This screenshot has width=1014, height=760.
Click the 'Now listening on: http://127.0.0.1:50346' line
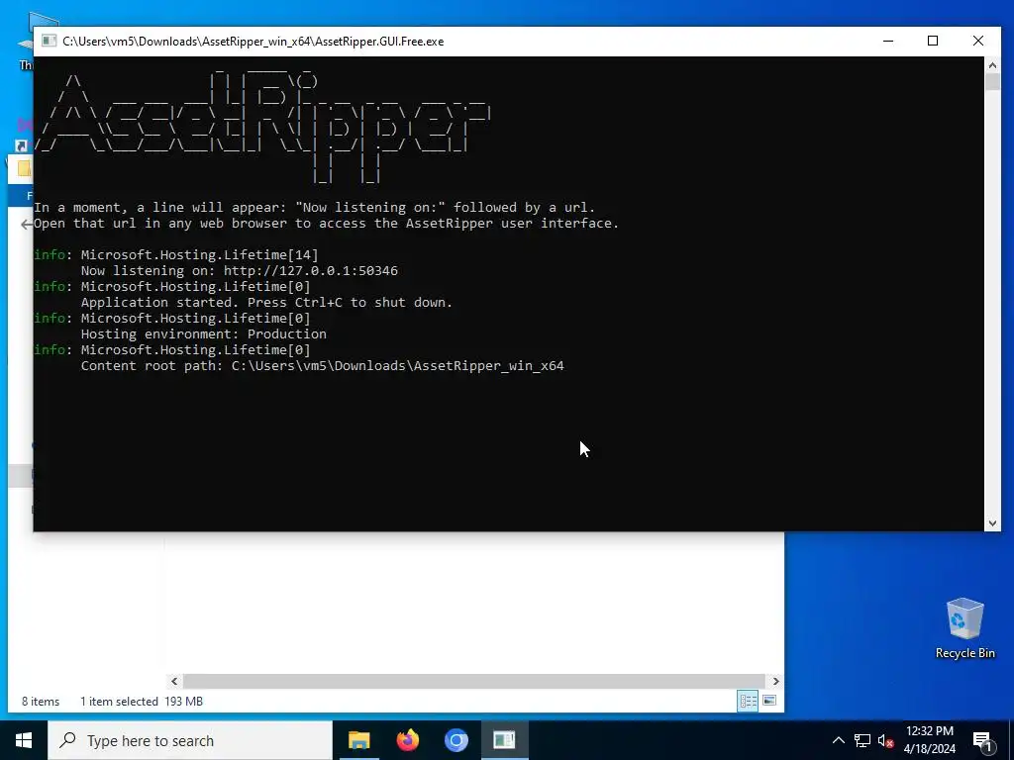pos(240,271)
